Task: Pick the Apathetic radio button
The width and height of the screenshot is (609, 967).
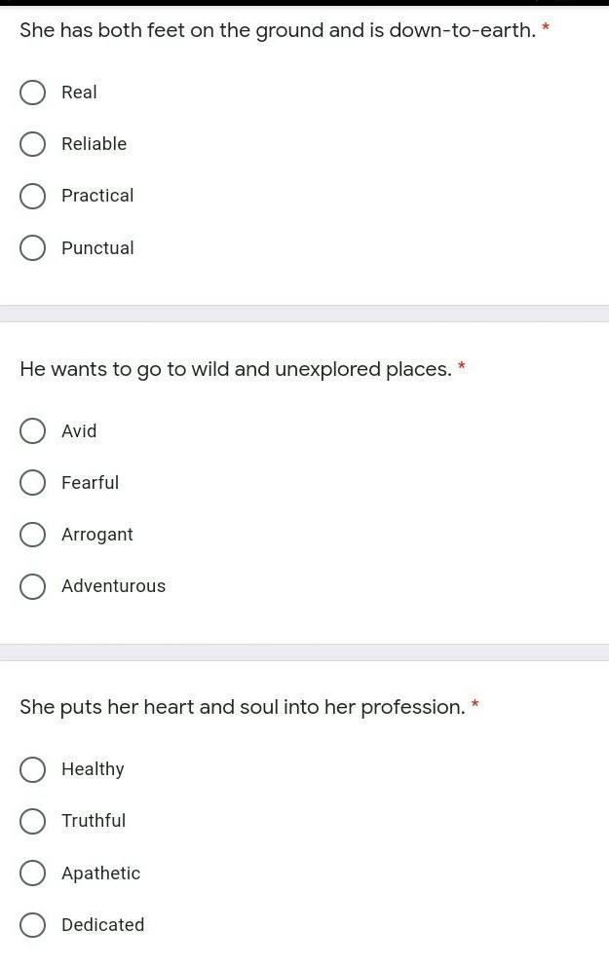Action: (32, 874)
